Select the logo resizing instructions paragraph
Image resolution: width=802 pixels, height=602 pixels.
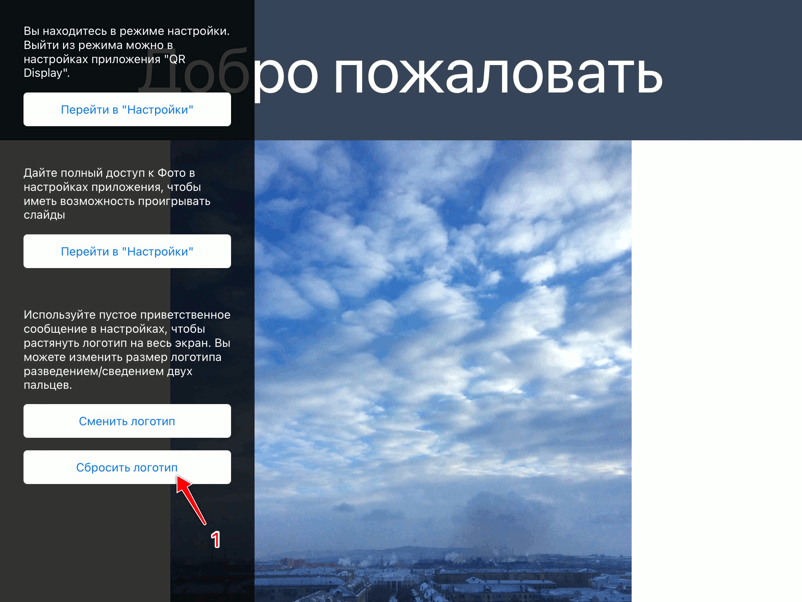(127, 350)
